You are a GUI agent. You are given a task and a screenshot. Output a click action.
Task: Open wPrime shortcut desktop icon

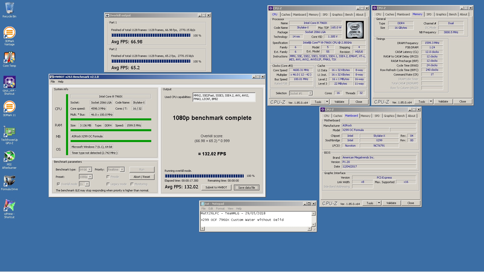click(9, 209)
